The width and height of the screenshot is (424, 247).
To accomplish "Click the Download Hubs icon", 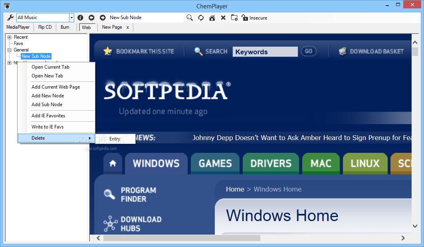I will [x=110, y=223].
